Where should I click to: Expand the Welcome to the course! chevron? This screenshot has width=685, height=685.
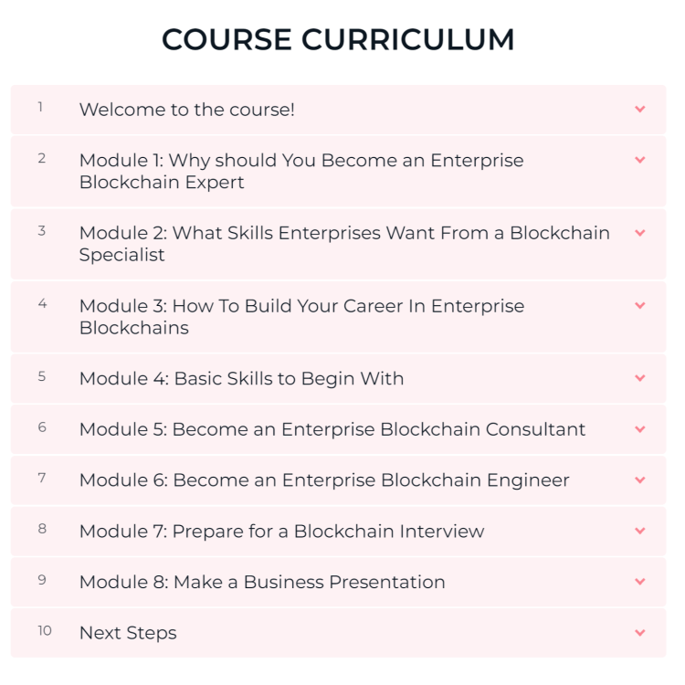point(639,110)
